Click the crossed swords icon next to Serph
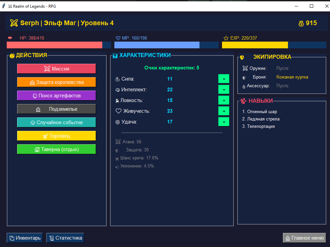 point(14,23)
